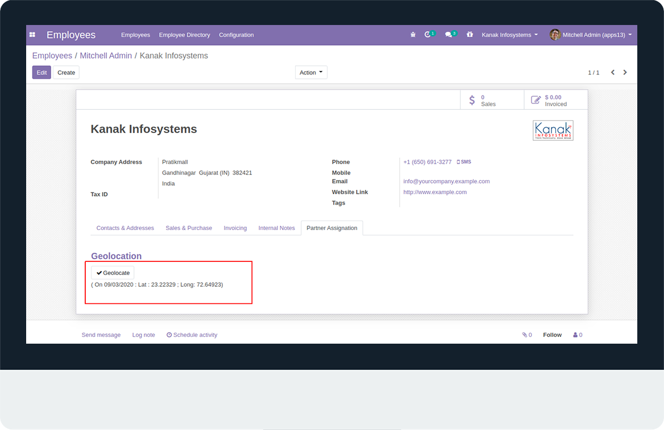The image size is (664, 430).
Task: Click the pager 1 / 1 indicator
Action: [594, 72]
